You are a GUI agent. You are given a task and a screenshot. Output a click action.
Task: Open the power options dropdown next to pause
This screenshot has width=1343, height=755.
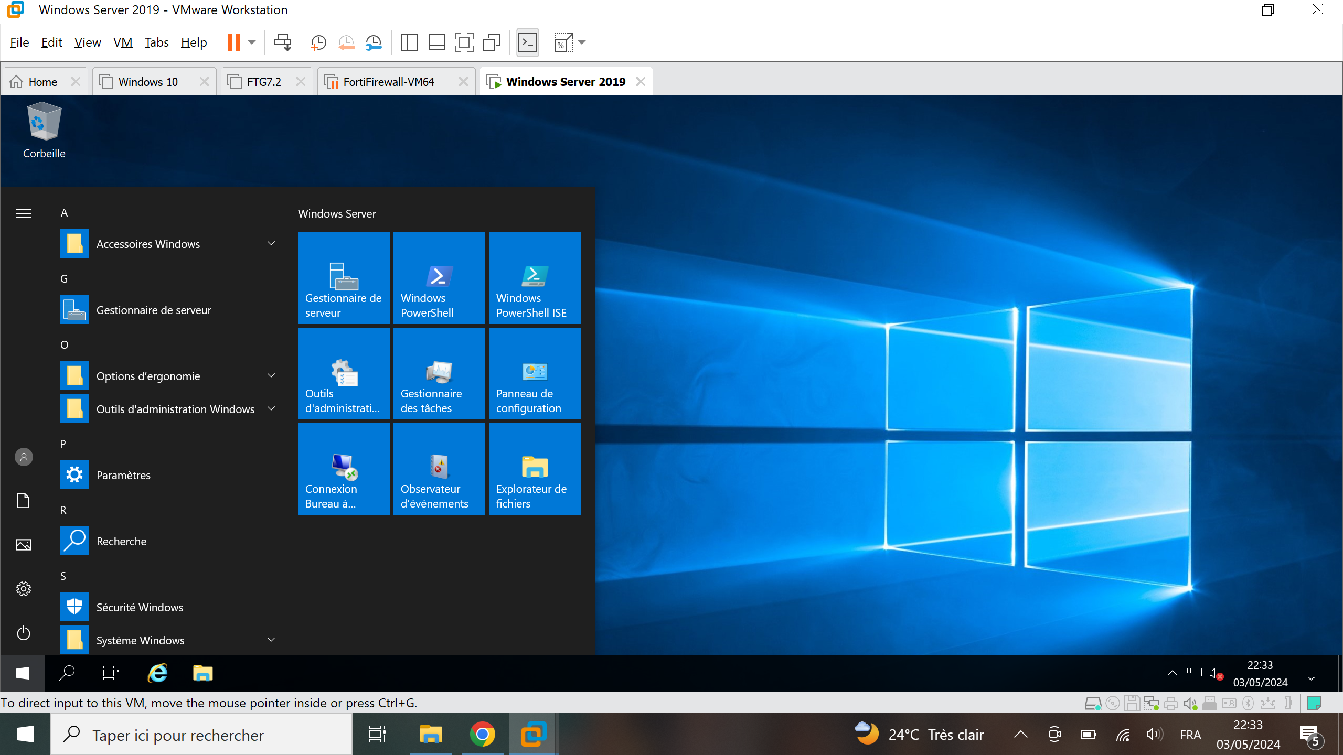pyautogui.click(x=252, y=42)
